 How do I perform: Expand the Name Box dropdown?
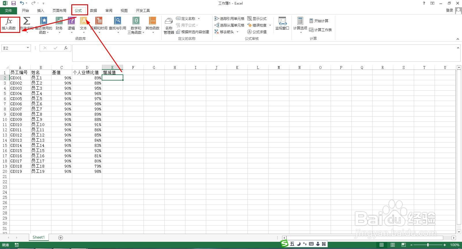pyautogui.click(x=28, y=48)
